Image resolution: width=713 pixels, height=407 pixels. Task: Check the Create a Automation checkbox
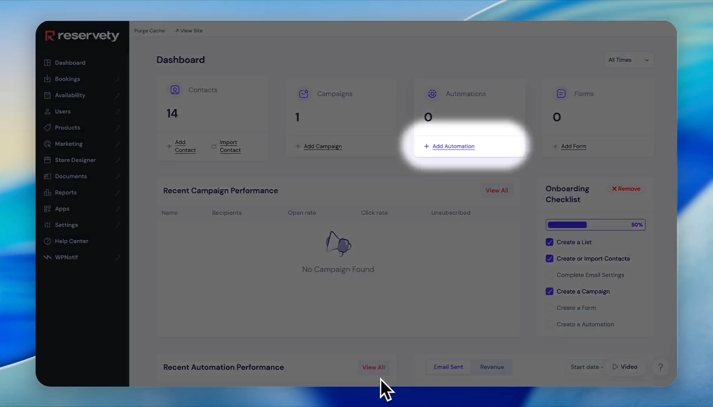(549, 324)
